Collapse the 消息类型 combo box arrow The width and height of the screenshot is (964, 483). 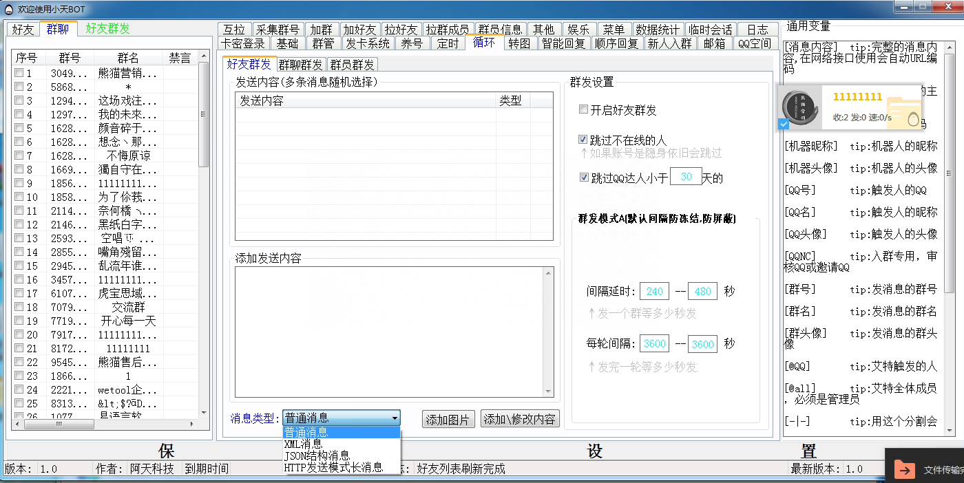(x=395, y=418)
